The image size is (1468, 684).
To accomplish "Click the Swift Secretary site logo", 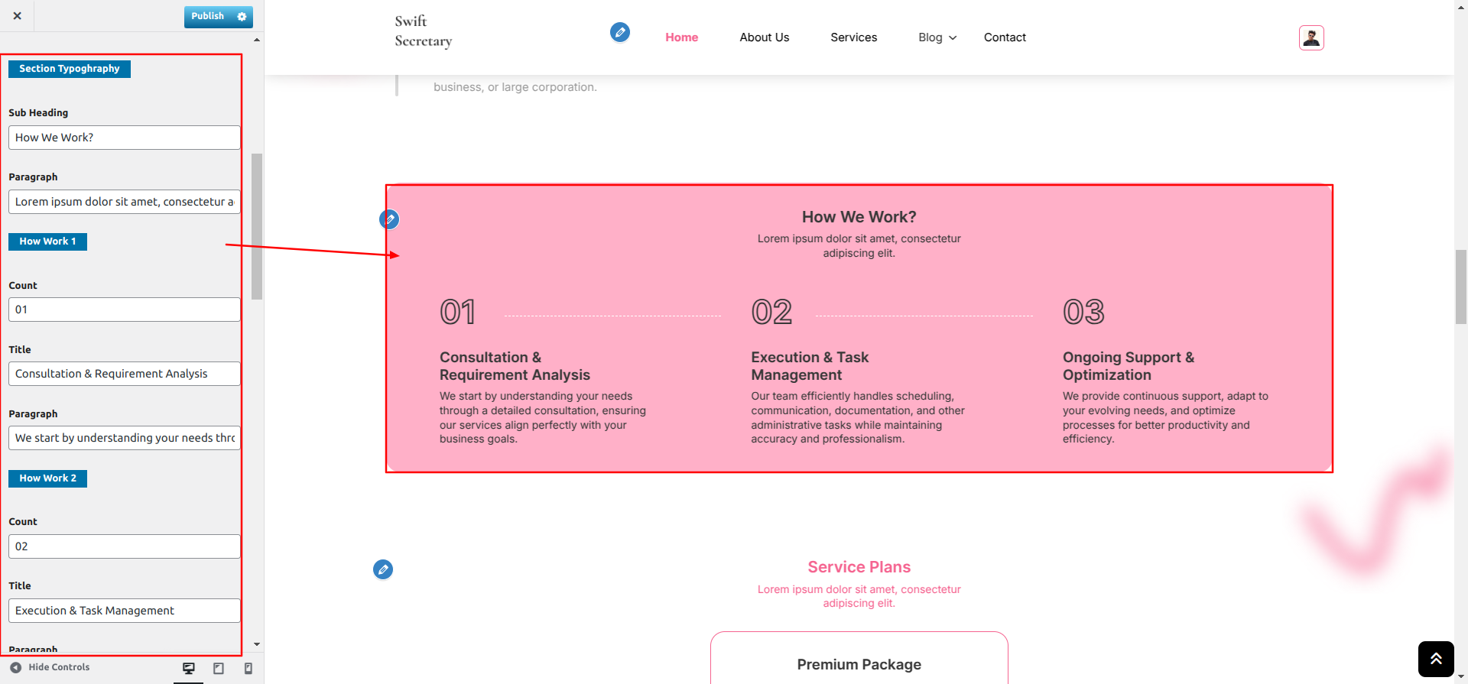I will [x=423, y=31].
